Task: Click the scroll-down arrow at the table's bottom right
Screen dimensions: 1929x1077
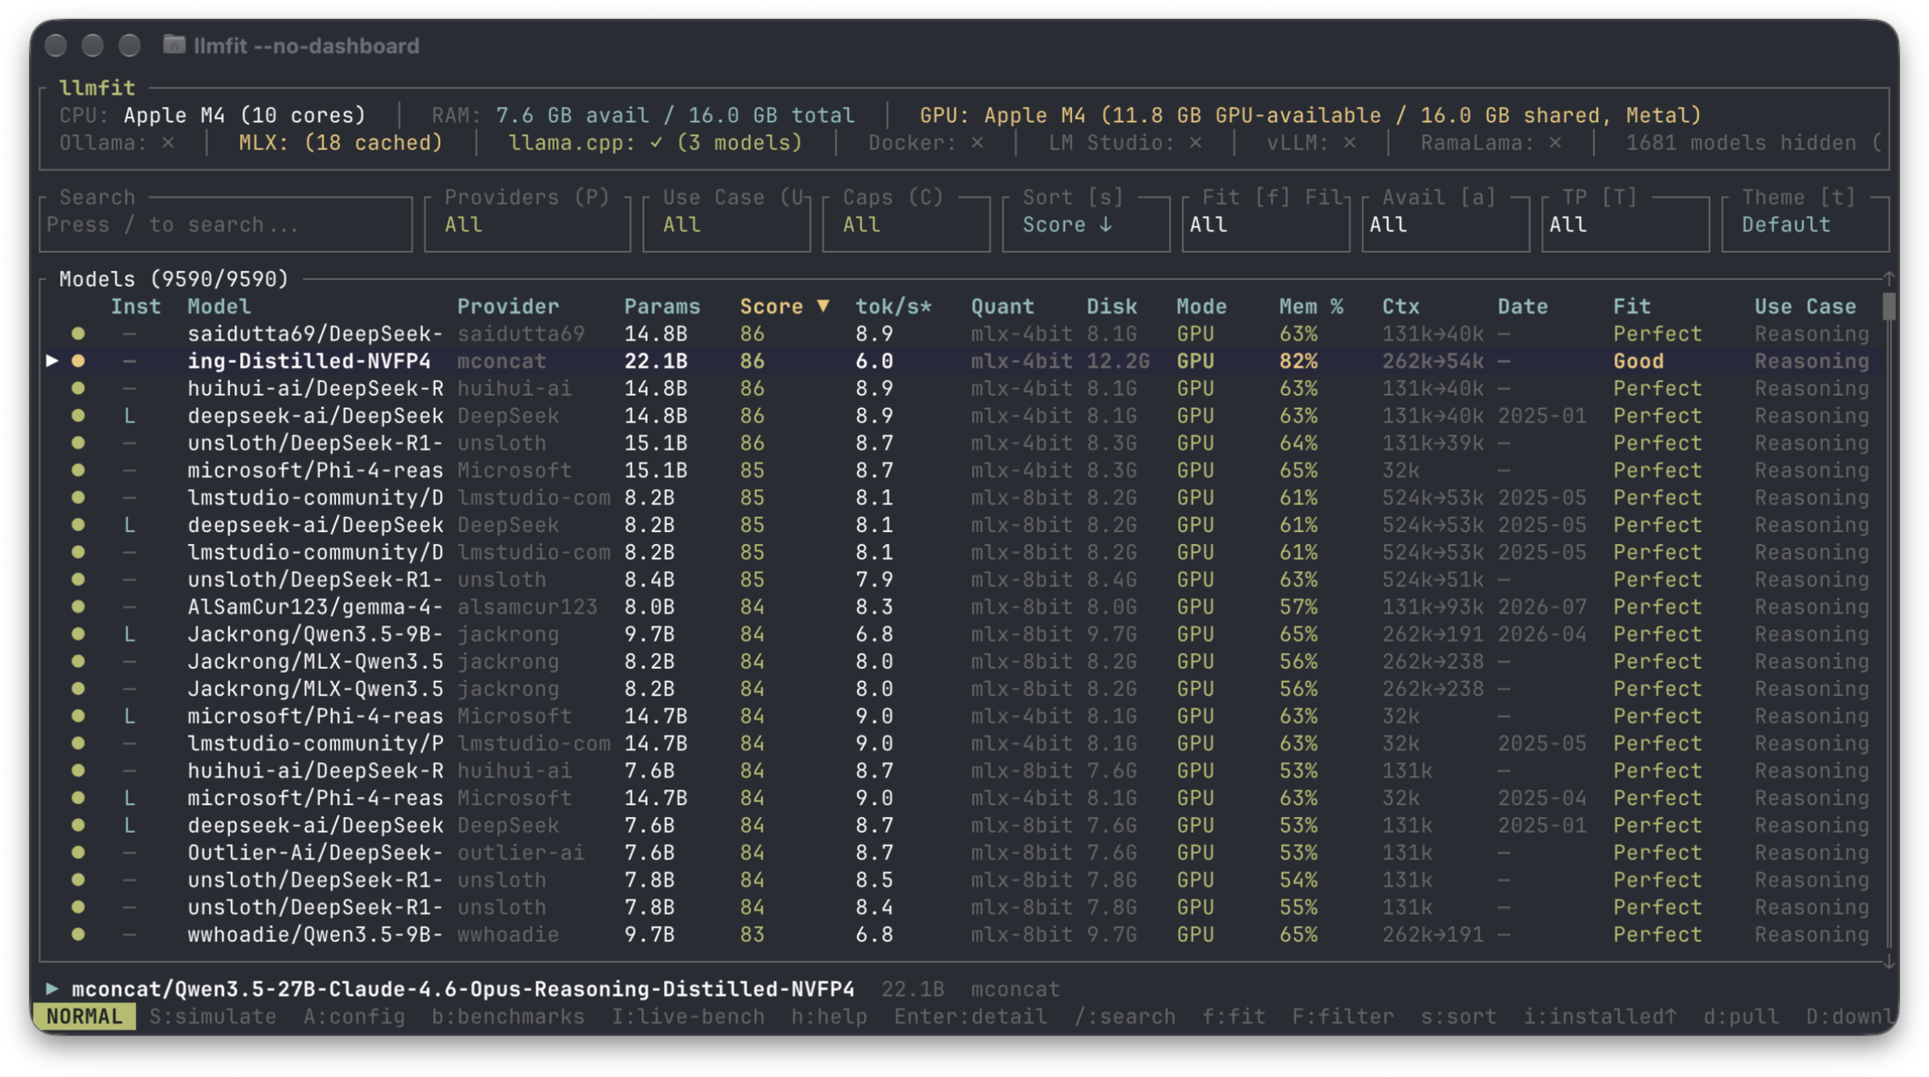Action: (1889, 962)
